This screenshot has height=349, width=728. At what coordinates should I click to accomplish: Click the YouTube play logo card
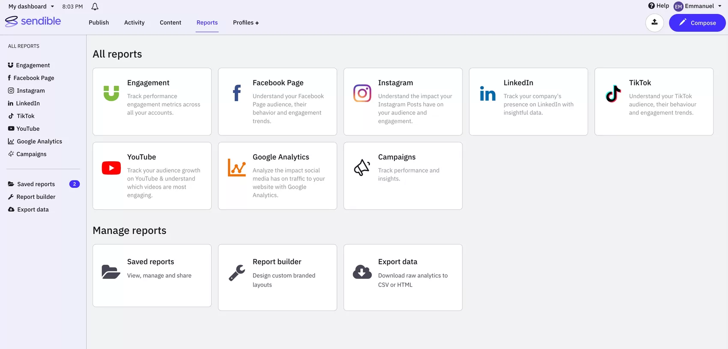tap(111, 168)
